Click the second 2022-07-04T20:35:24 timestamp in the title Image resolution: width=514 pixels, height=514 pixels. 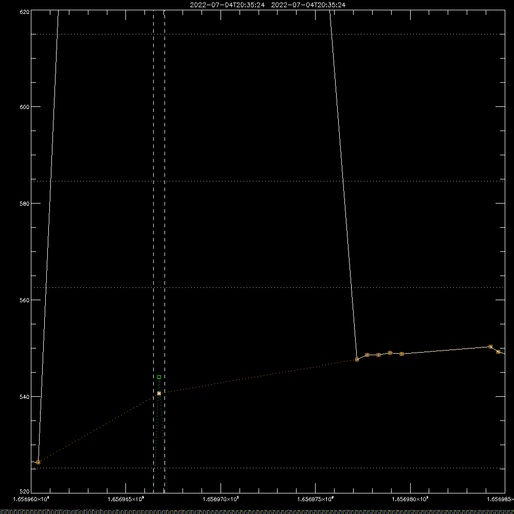pyautogui.click(x=308, y=5)
